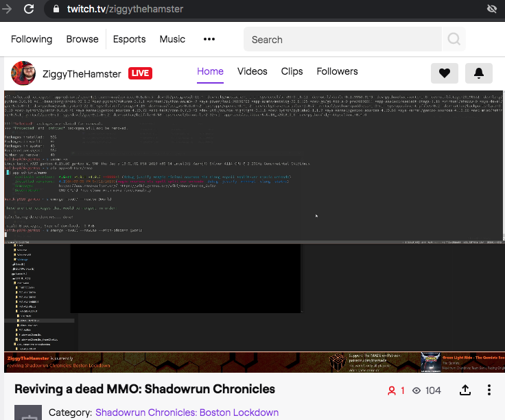Click the stream title Reviving a dead MMO

(x=145, y=389)
